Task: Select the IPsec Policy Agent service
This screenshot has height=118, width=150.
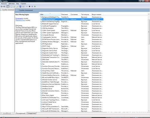Action: 72,95
